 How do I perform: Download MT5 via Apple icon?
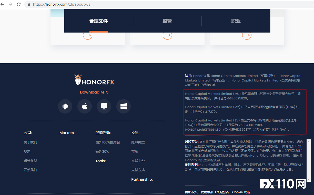click(x=85, y=106)
